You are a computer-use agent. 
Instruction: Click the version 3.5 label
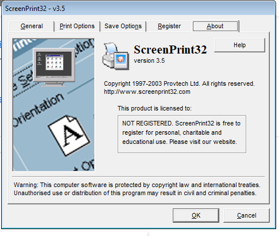coord(149,60)
